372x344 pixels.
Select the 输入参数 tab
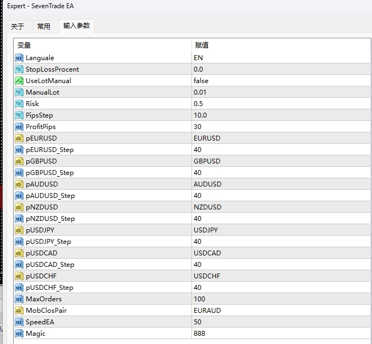point(77,26)
